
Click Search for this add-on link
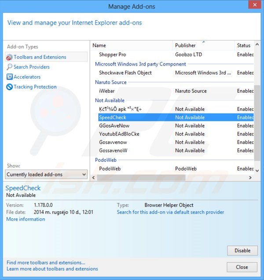tap(170, 212)
